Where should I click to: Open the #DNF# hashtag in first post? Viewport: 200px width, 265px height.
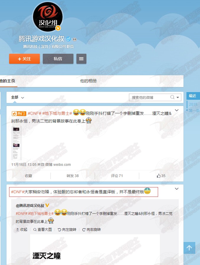point(35,113)
